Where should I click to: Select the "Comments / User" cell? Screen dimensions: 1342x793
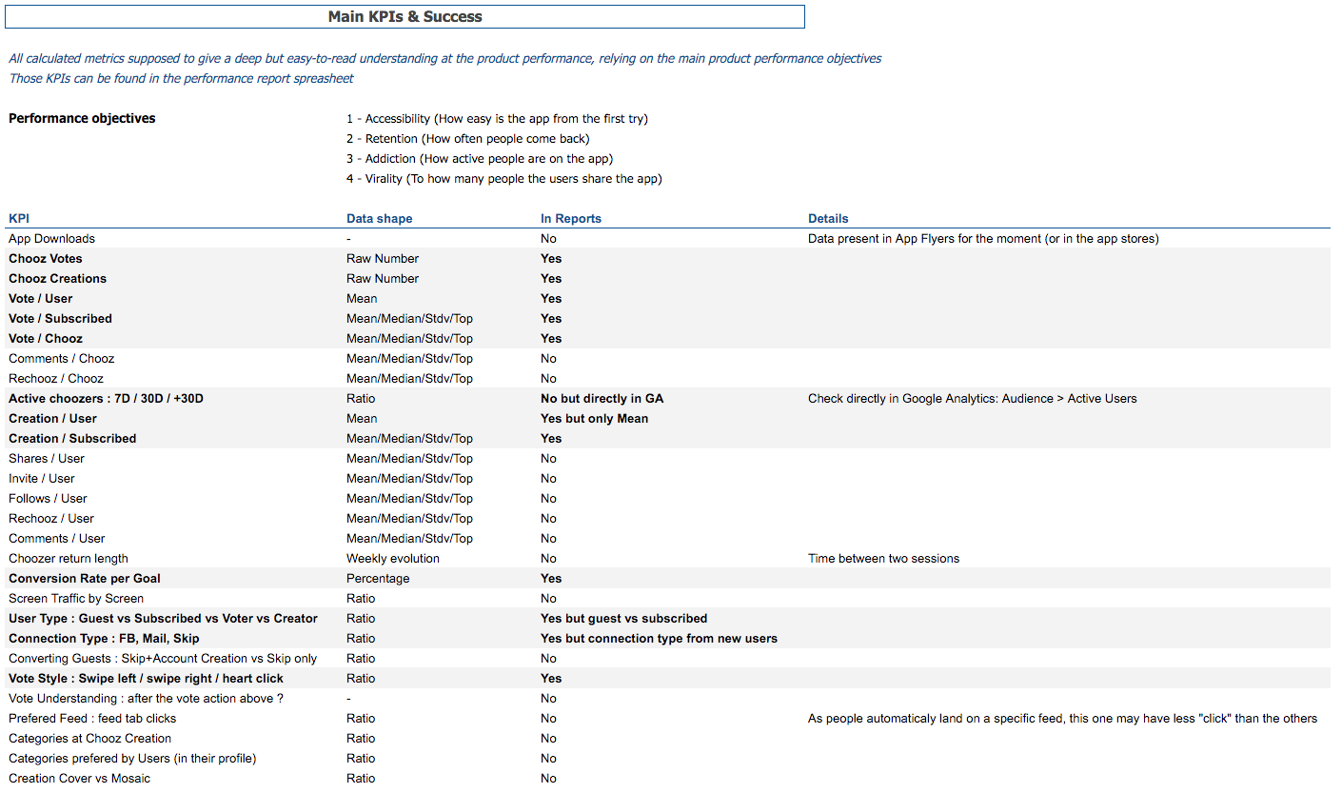pyautogui.click(x=57, y=539)
